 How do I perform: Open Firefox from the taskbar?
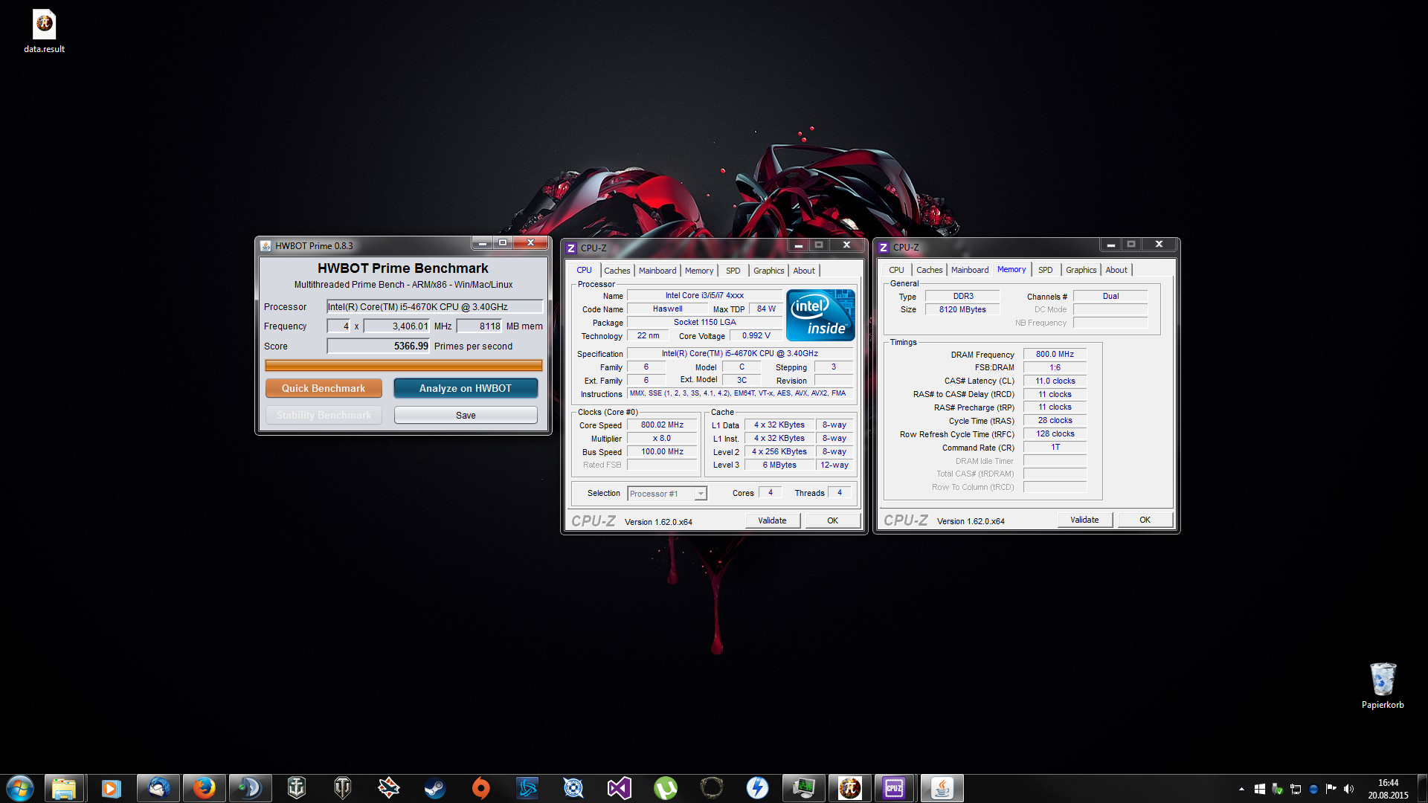coord(204,788)
